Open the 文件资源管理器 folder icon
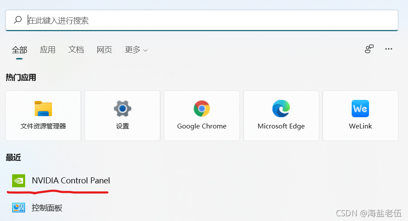This screenshot has height=221, width=408. [43, 109]
